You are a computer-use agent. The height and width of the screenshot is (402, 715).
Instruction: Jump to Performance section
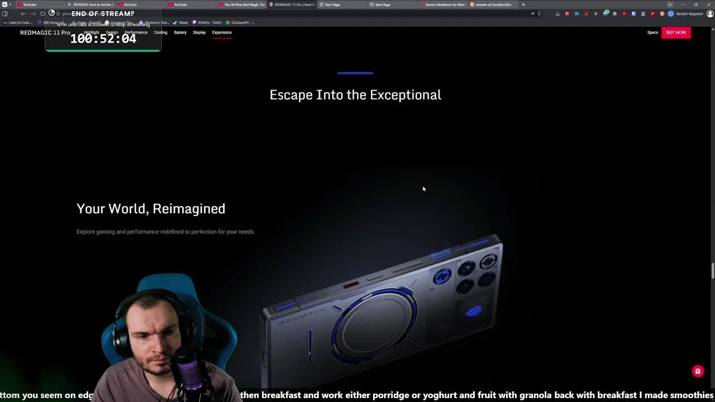pyautogui.click(x=136, y=32)
